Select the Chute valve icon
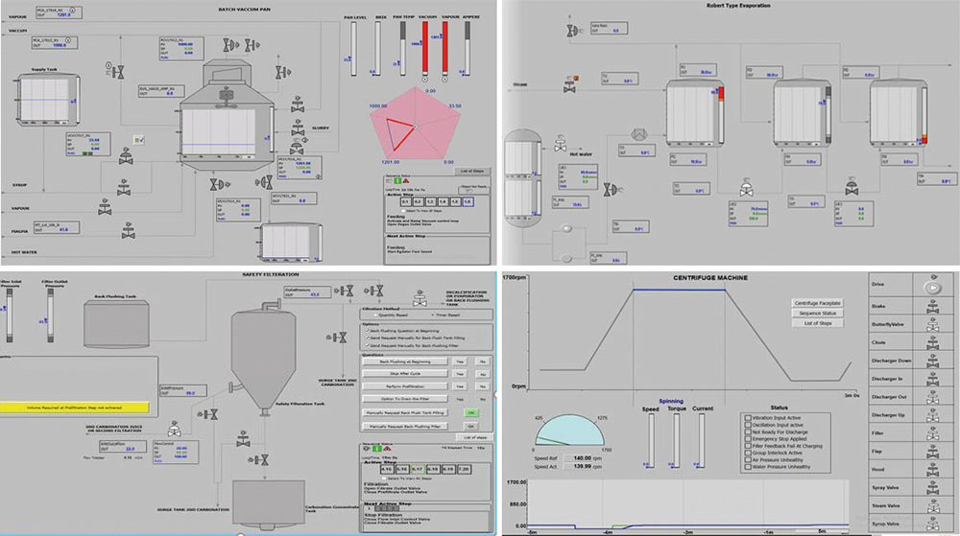The width and height of the screenshot is (960, 536). click(x=932, y=343)
